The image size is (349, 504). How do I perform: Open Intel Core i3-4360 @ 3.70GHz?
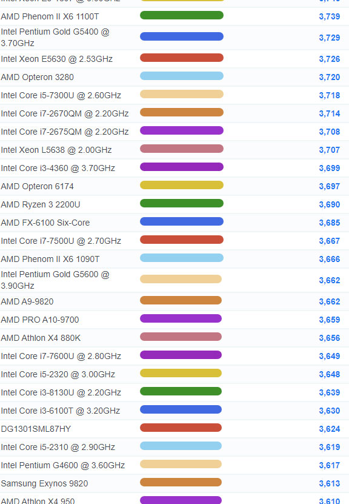(x=58, y=168)
